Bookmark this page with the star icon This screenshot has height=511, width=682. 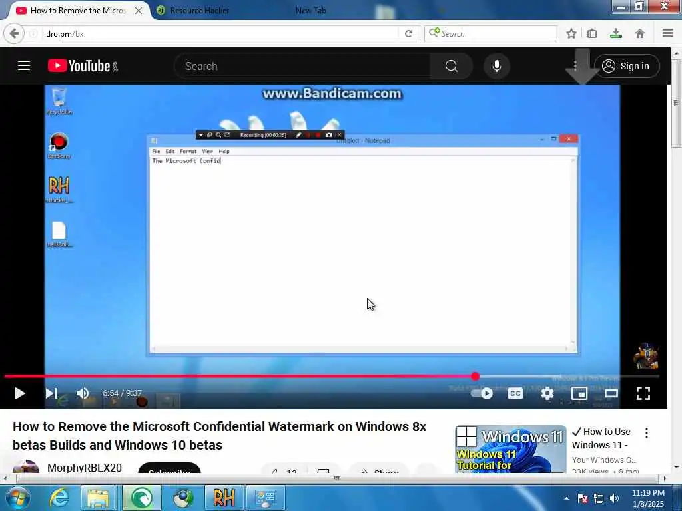(x=571, y=33)
